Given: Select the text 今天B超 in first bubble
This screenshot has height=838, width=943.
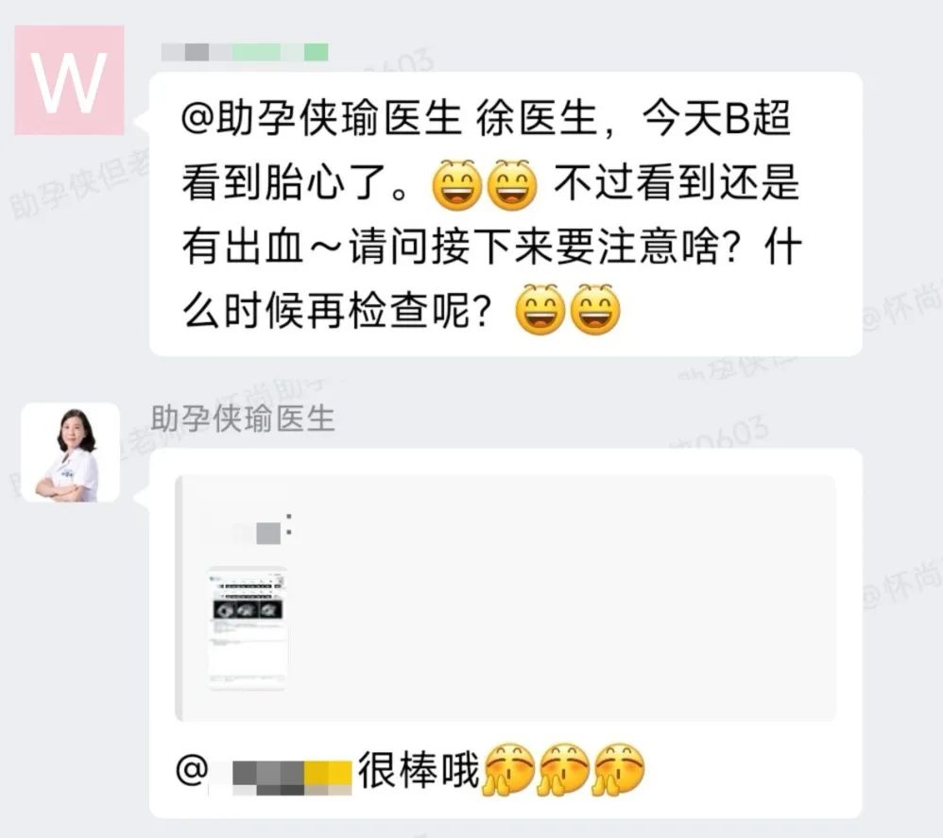Looking at the screenshot, I should click(x=716, y=117).
